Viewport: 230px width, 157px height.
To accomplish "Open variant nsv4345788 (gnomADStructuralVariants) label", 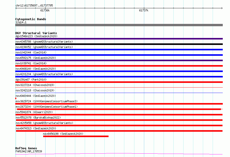I will (44, 42).
